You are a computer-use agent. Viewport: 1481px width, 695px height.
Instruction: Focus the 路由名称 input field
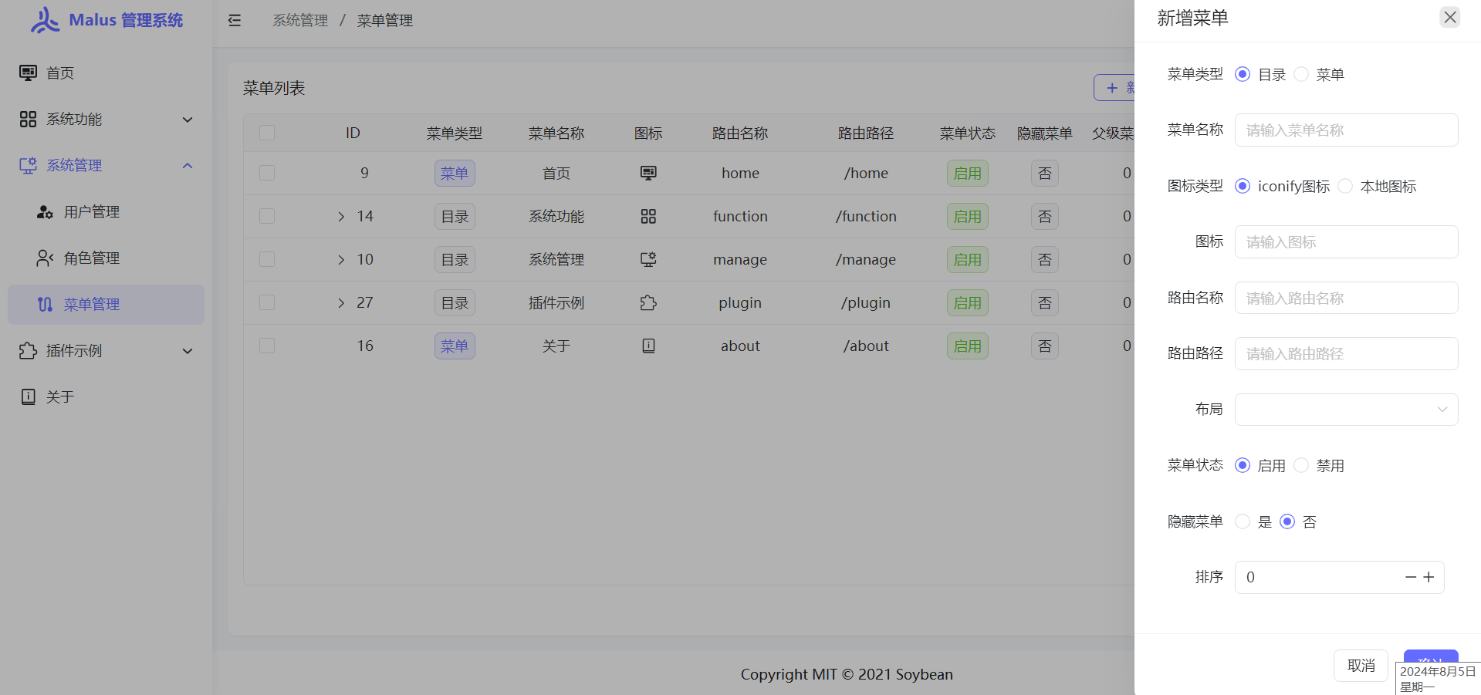coord(1346,298)
